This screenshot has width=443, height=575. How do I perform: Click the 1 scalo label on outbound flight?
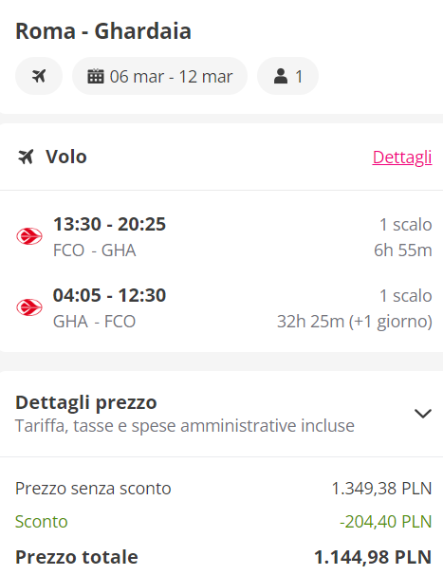pyautogui.click(x=406, y=225)
